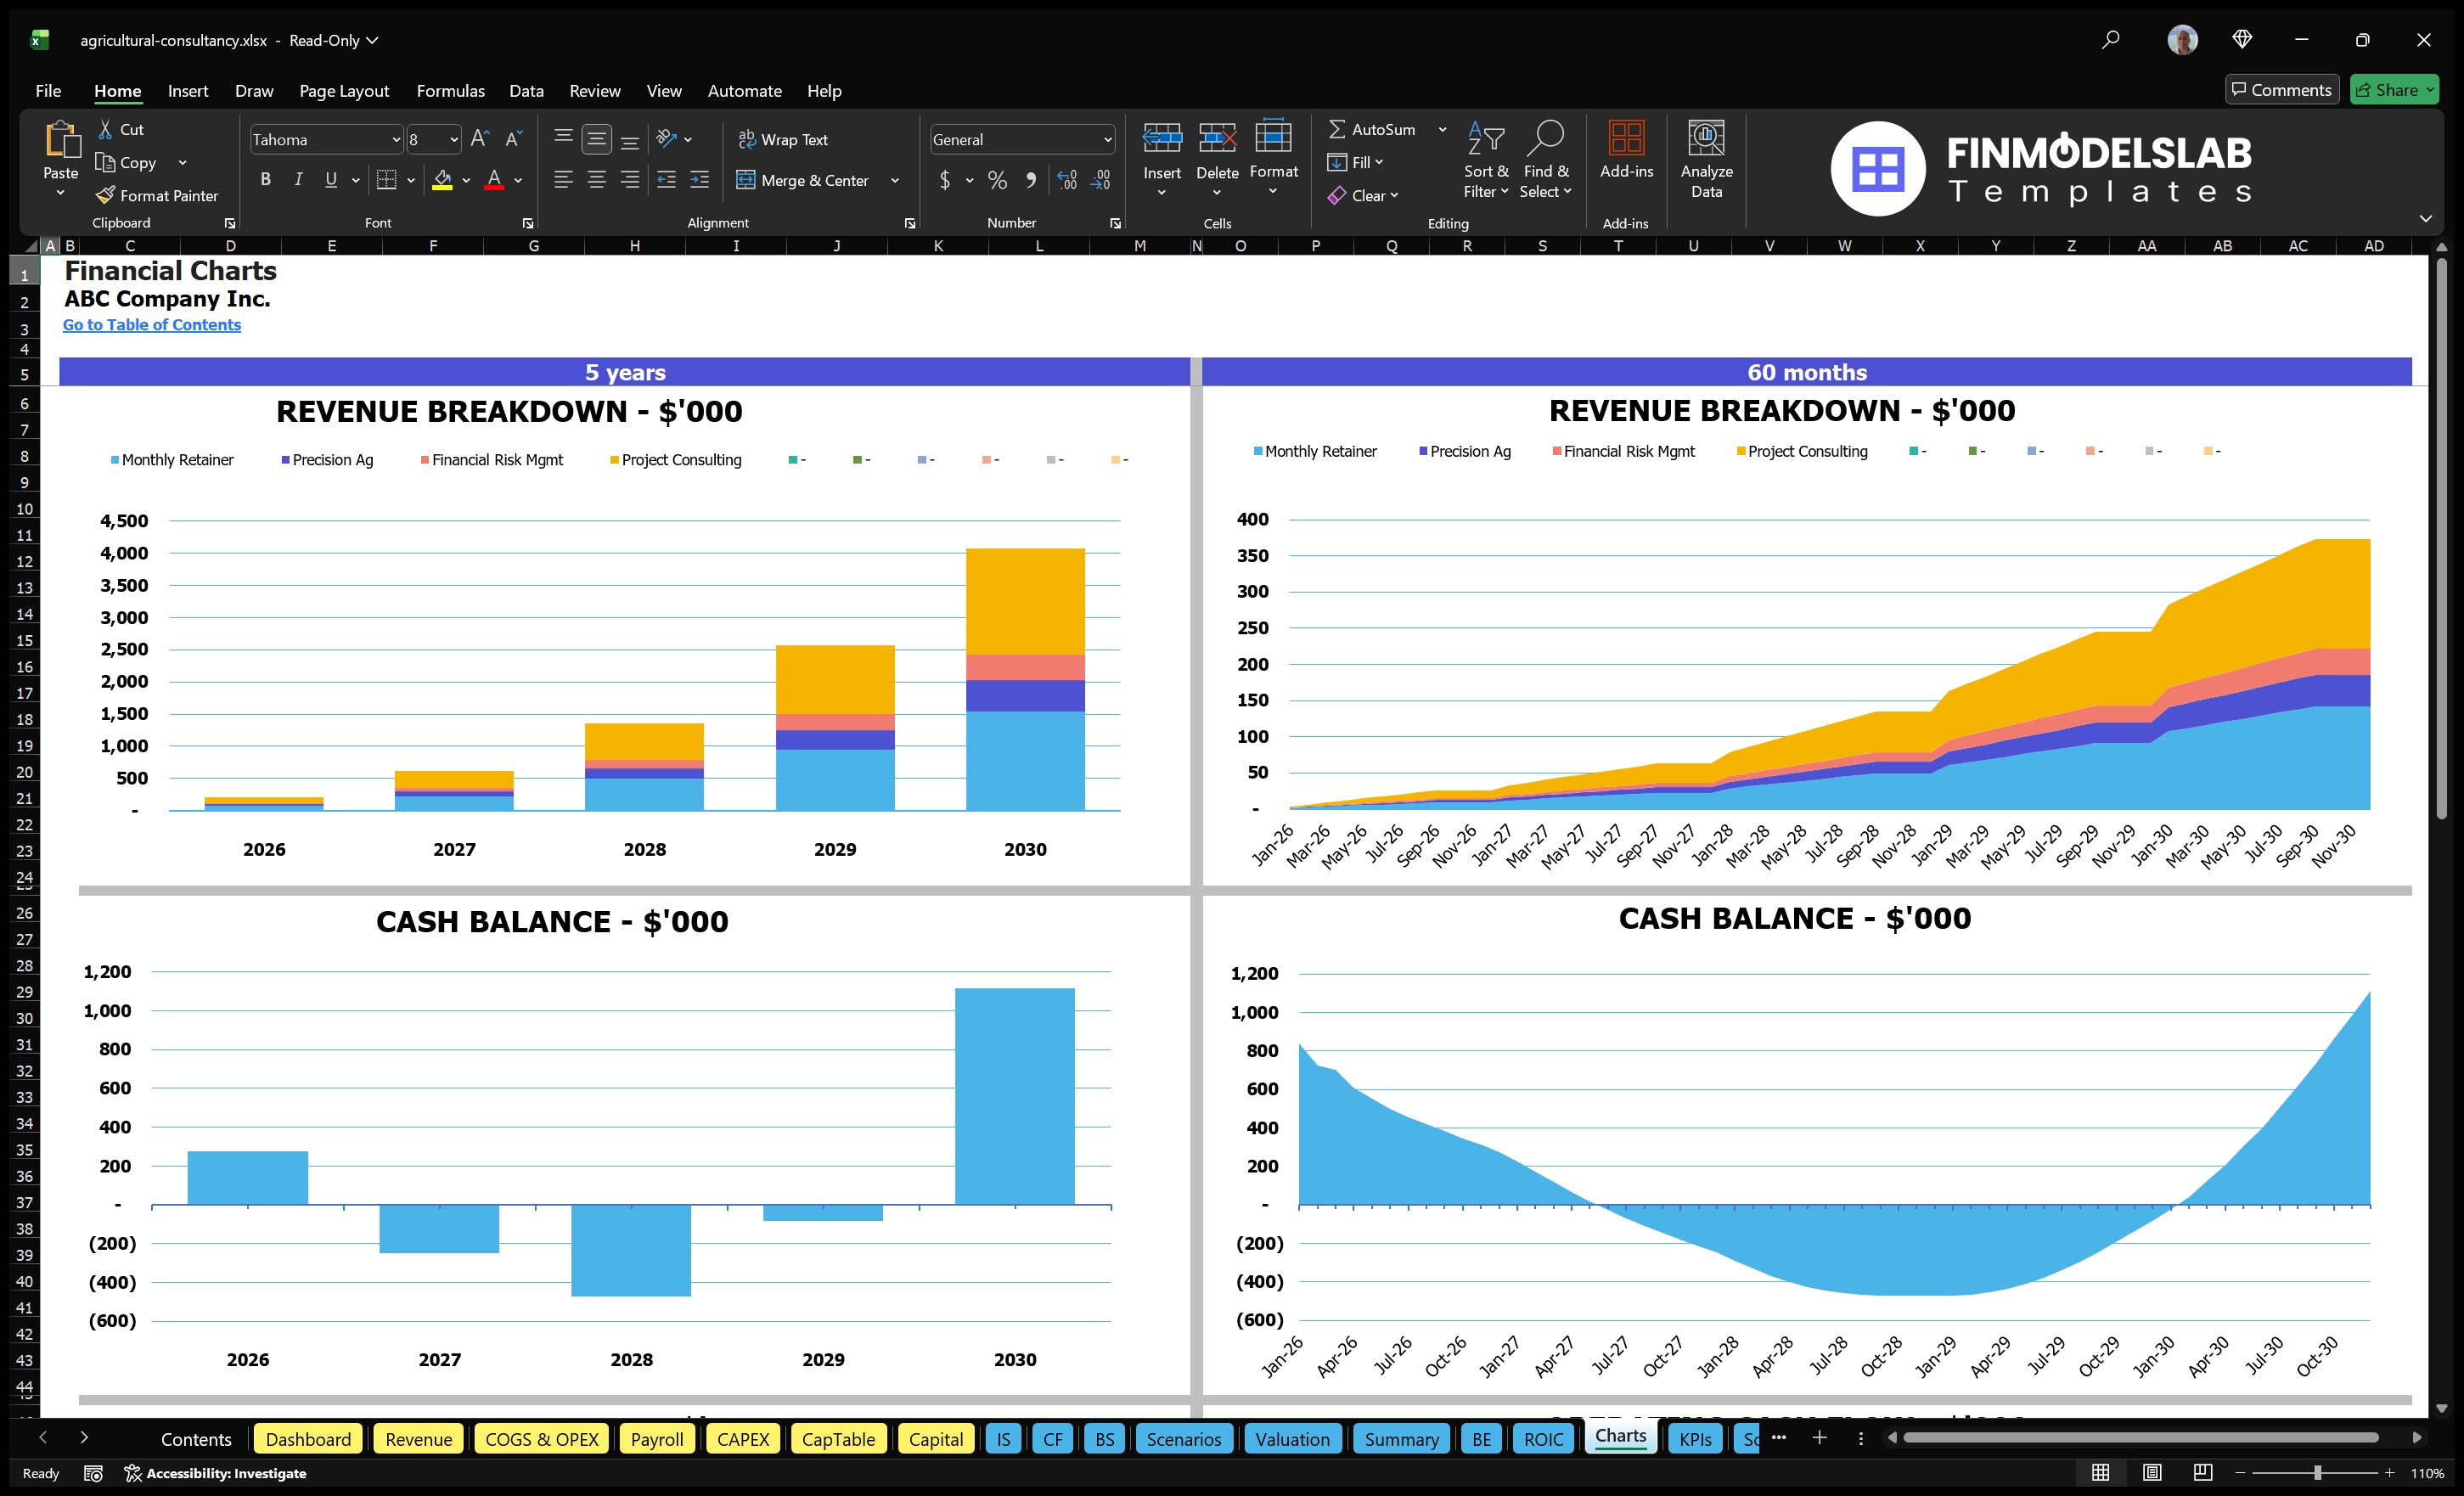Viewport: 2464px width, 1496px height.
Task: Toggle bold formatting
Action: pyautogui.click(x=265, y=180)
